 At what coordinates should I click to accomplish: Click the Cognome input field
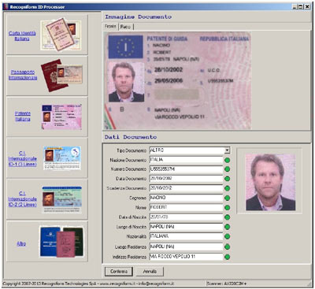186,198
